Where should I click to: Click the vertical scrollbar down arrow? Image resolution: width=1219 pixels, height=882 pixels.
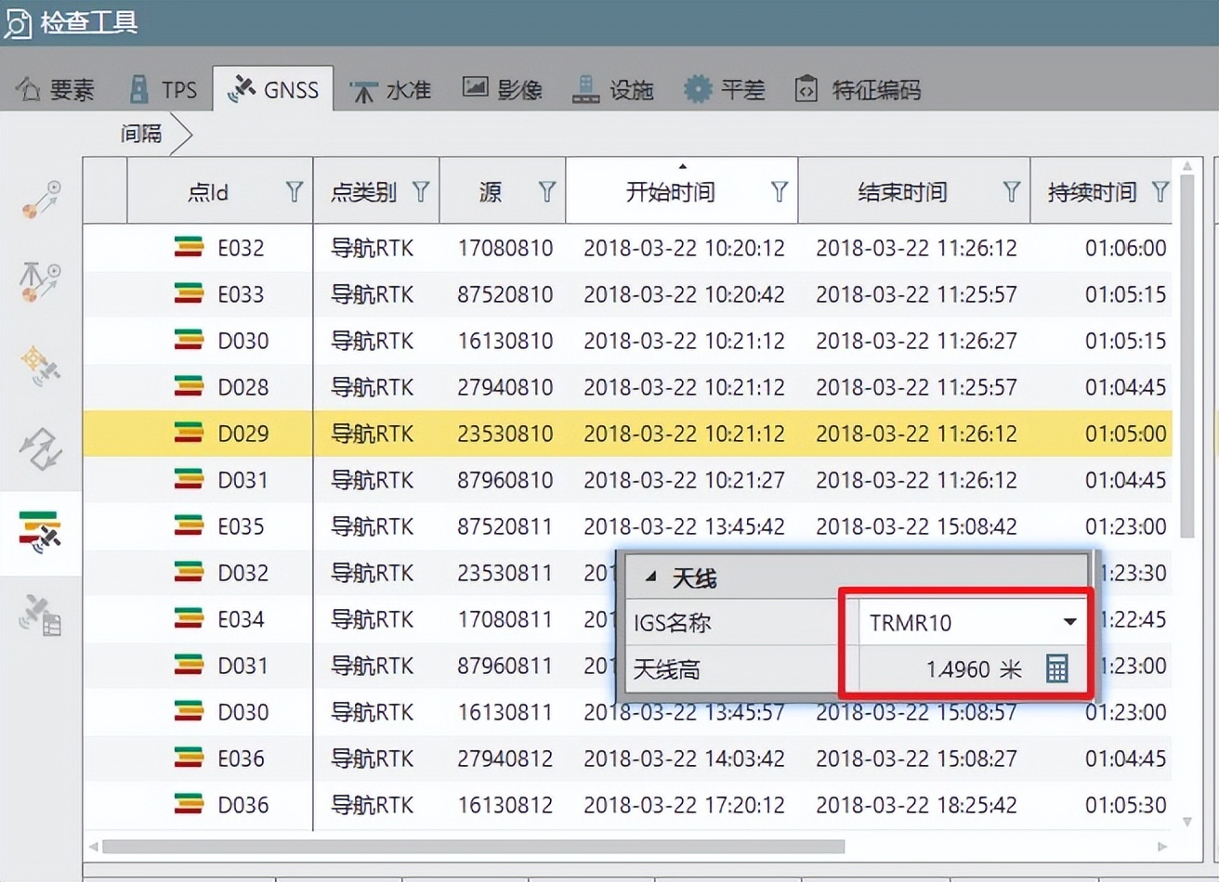tap(1186, 822)
